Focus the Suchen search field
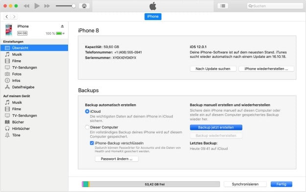 coord(275,6)
